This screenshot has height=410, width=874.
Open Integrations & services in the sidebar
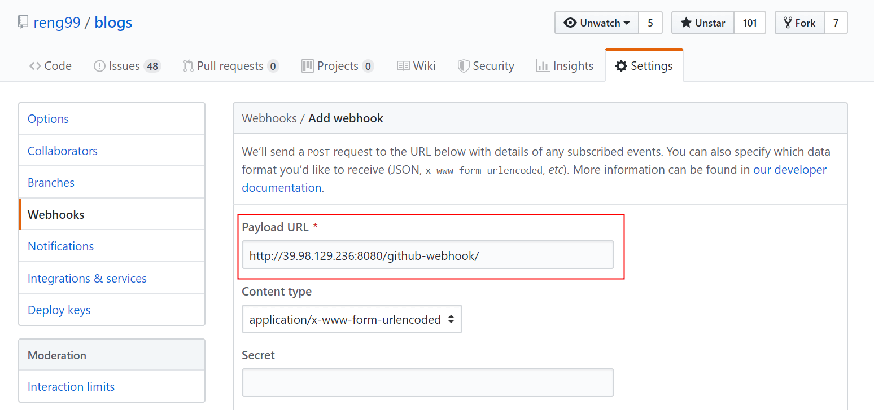(x=112, y=278)
